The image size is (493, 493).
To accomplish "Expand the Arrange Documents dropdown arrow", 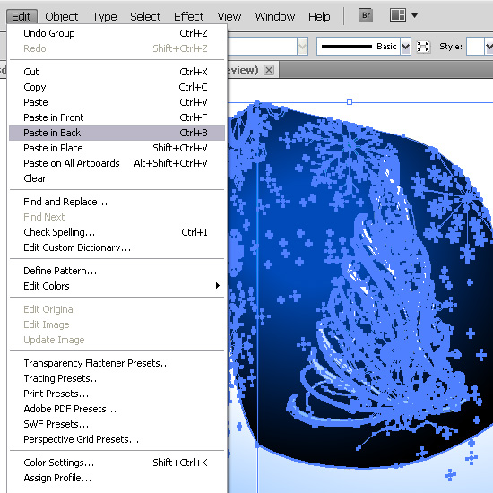I will (x=415, y=15).
